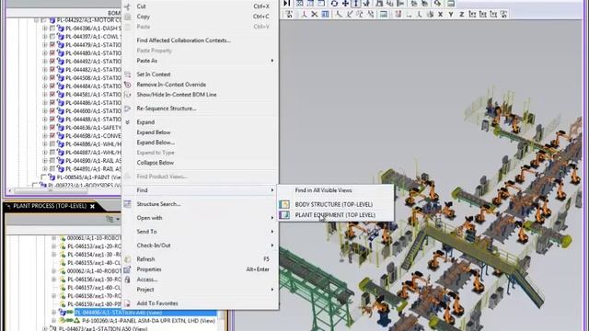Screen dimensions: 589x331
Task: Click the Refresh icon in context menu
Action: coord(128,259)
